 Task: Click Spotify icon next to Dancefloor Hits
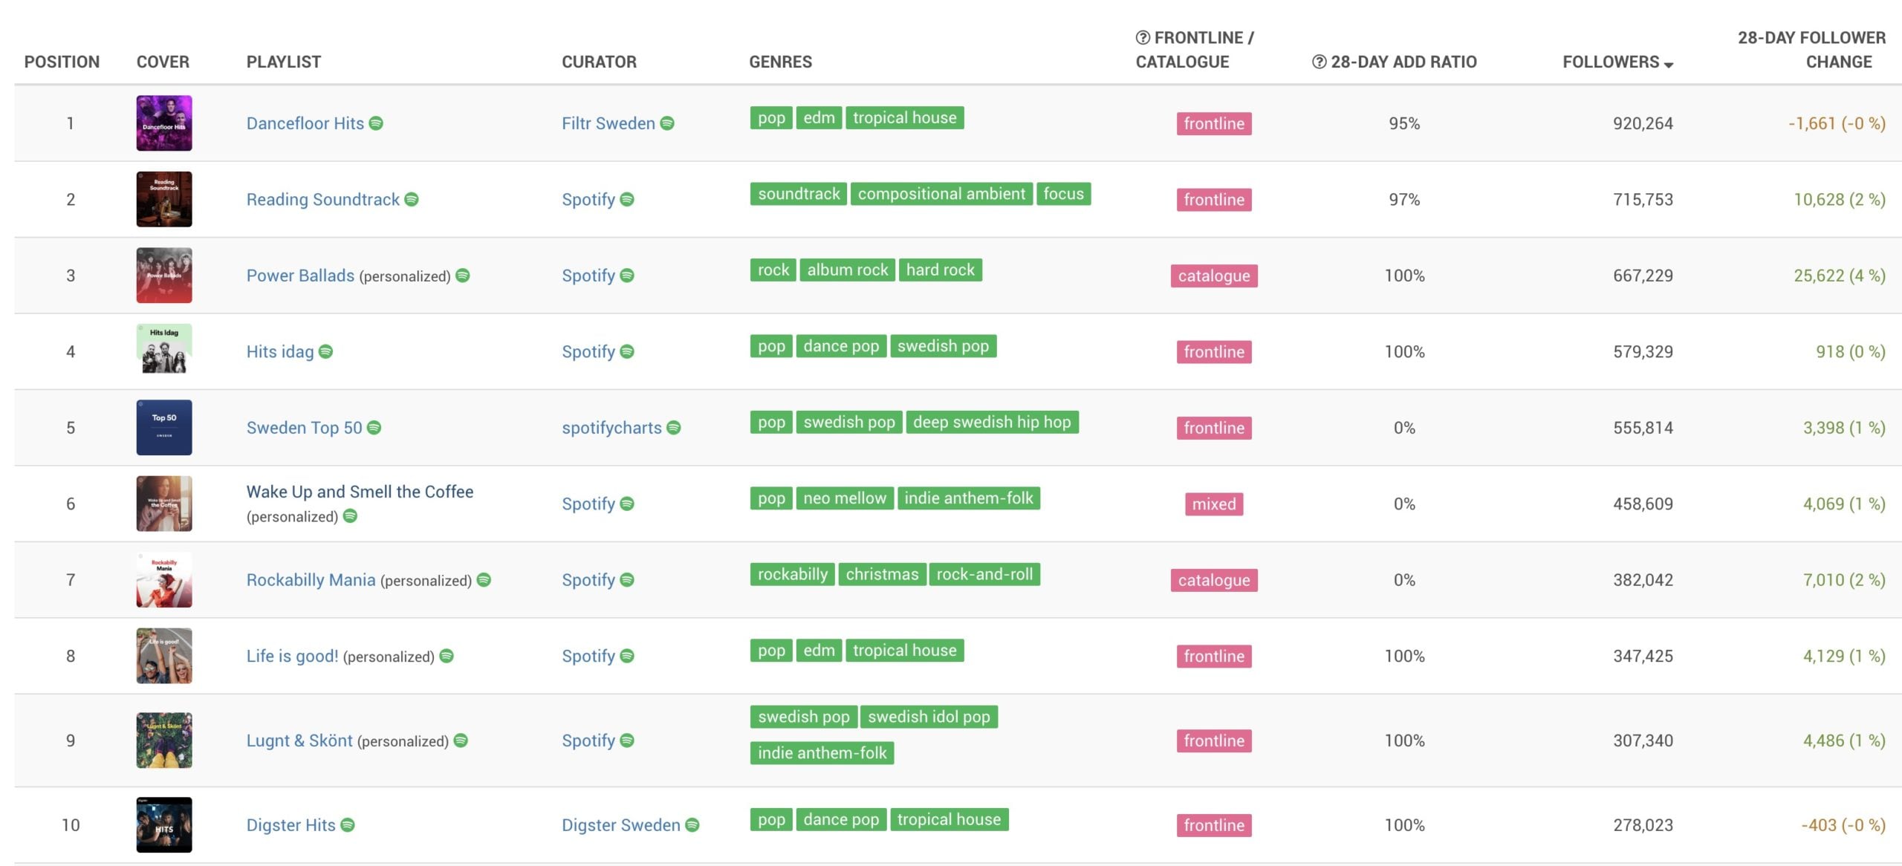[376, 123]
